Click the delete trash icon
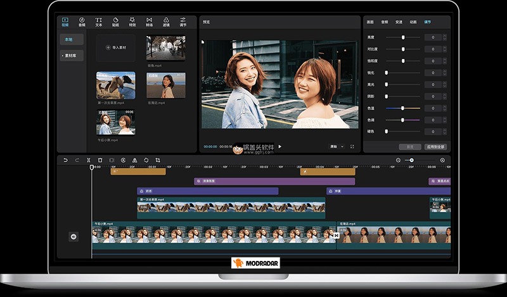The height and width of the screenshot is (297, 507). pos(100,160)
